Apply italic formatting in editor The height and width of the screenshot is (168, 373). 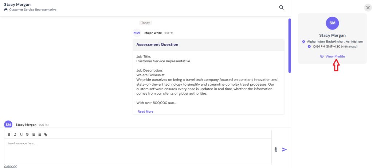(x=15, y=134)
